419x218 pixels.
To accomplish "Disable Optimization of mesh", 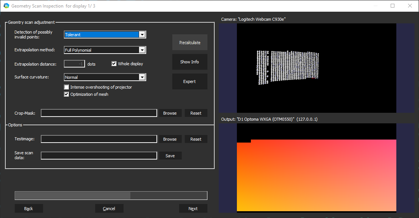I will tap(66, 94).
